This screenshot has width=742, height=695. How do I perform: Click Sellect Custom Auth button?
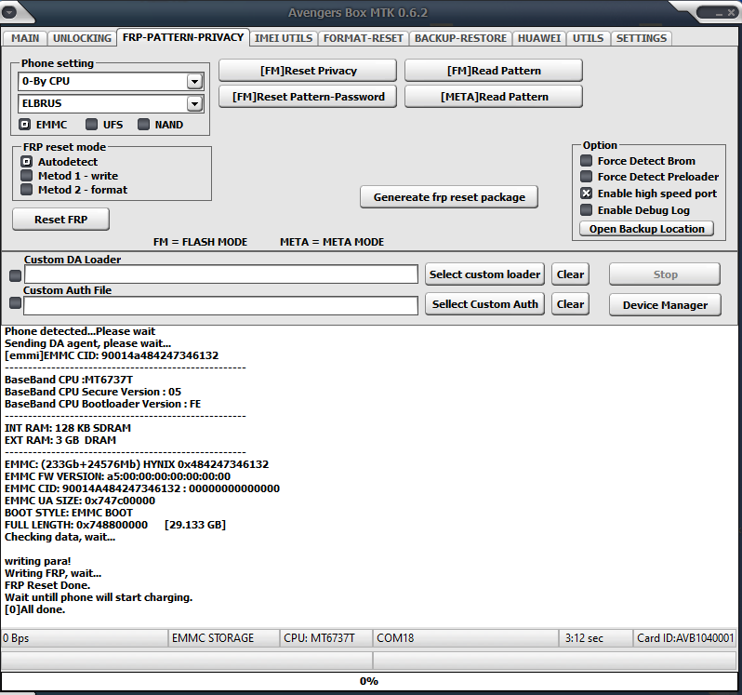tap(484, 304)
